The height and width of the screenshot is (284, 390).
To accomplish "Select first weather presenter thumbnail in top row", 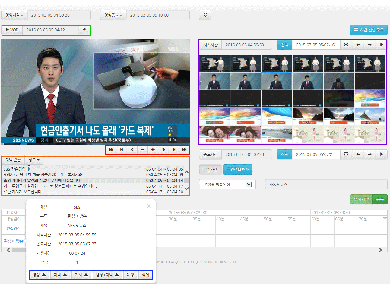I will pos(214,63).
